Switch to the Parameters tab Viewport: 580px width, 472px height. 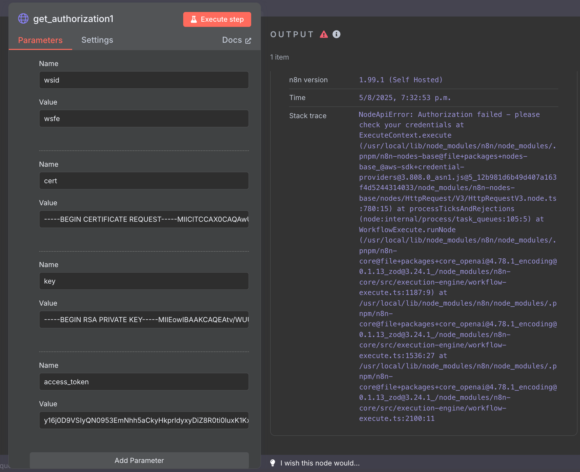coord(40,40)
